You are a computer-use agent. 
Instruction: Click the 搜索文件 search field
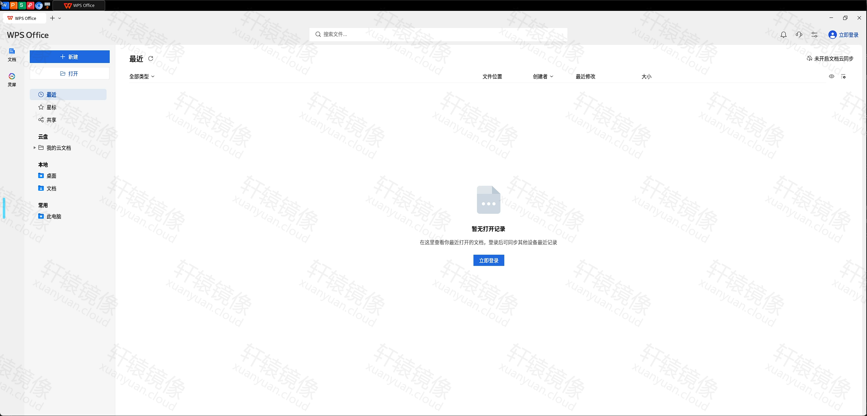(438, 34)
